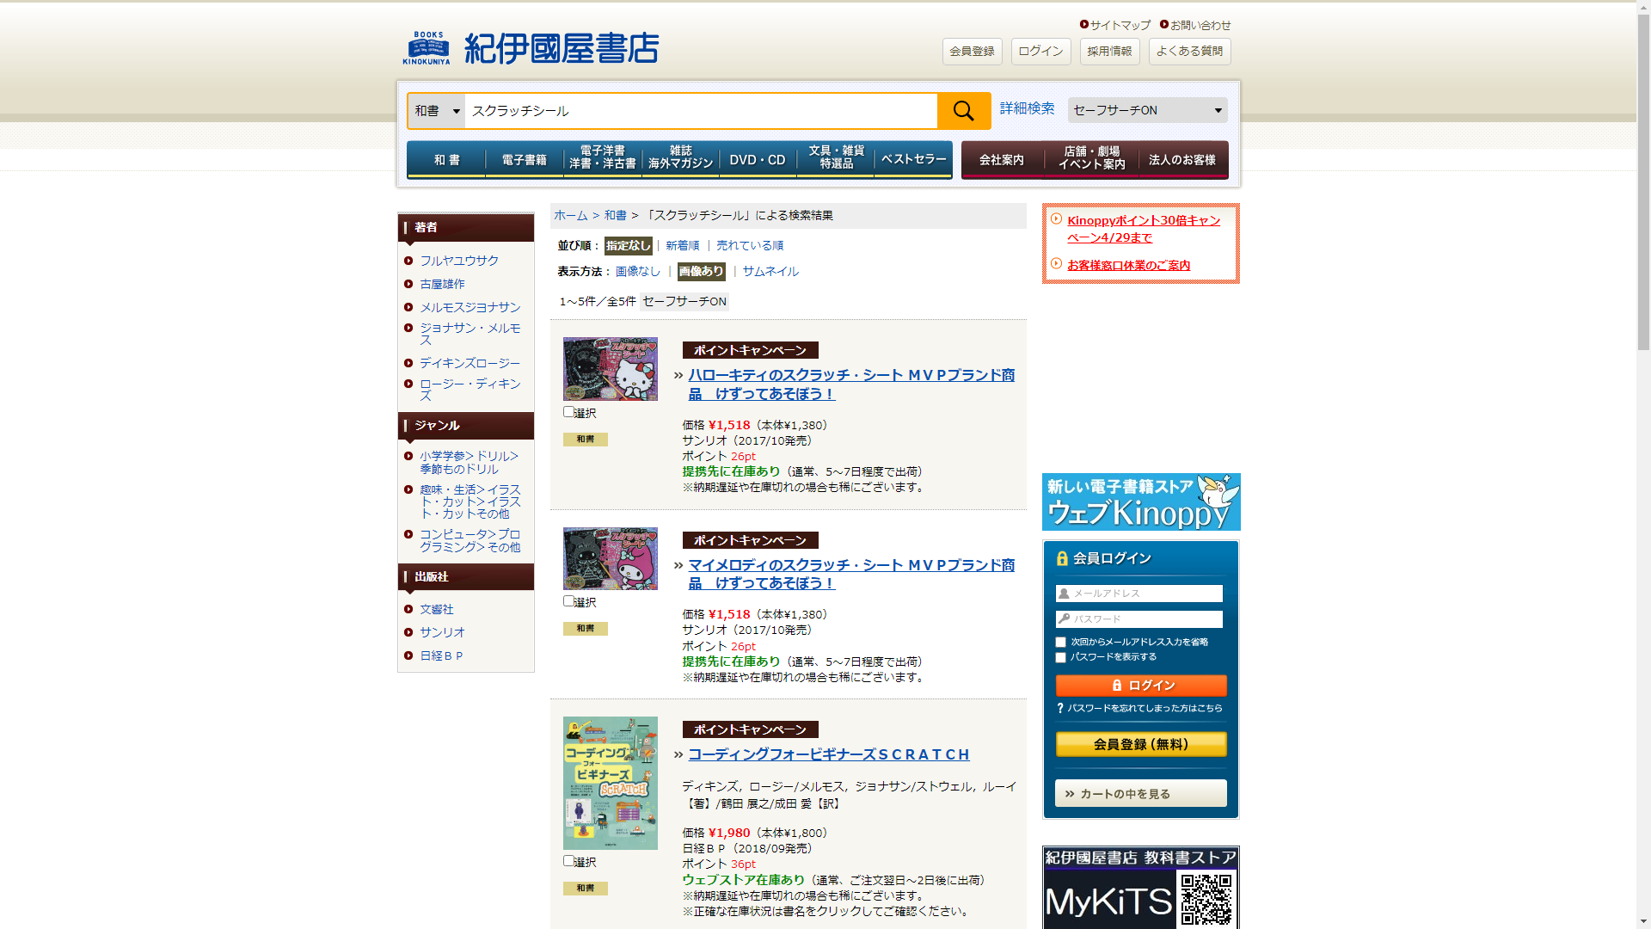Click the orange magnifier search icon

coord(963,111)
